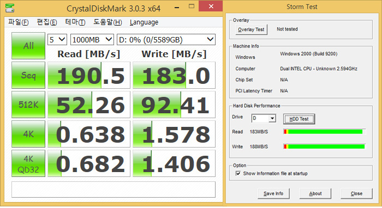Click the Write [MB/s] column header
The image size is (382, 208).
click(174, 54)
